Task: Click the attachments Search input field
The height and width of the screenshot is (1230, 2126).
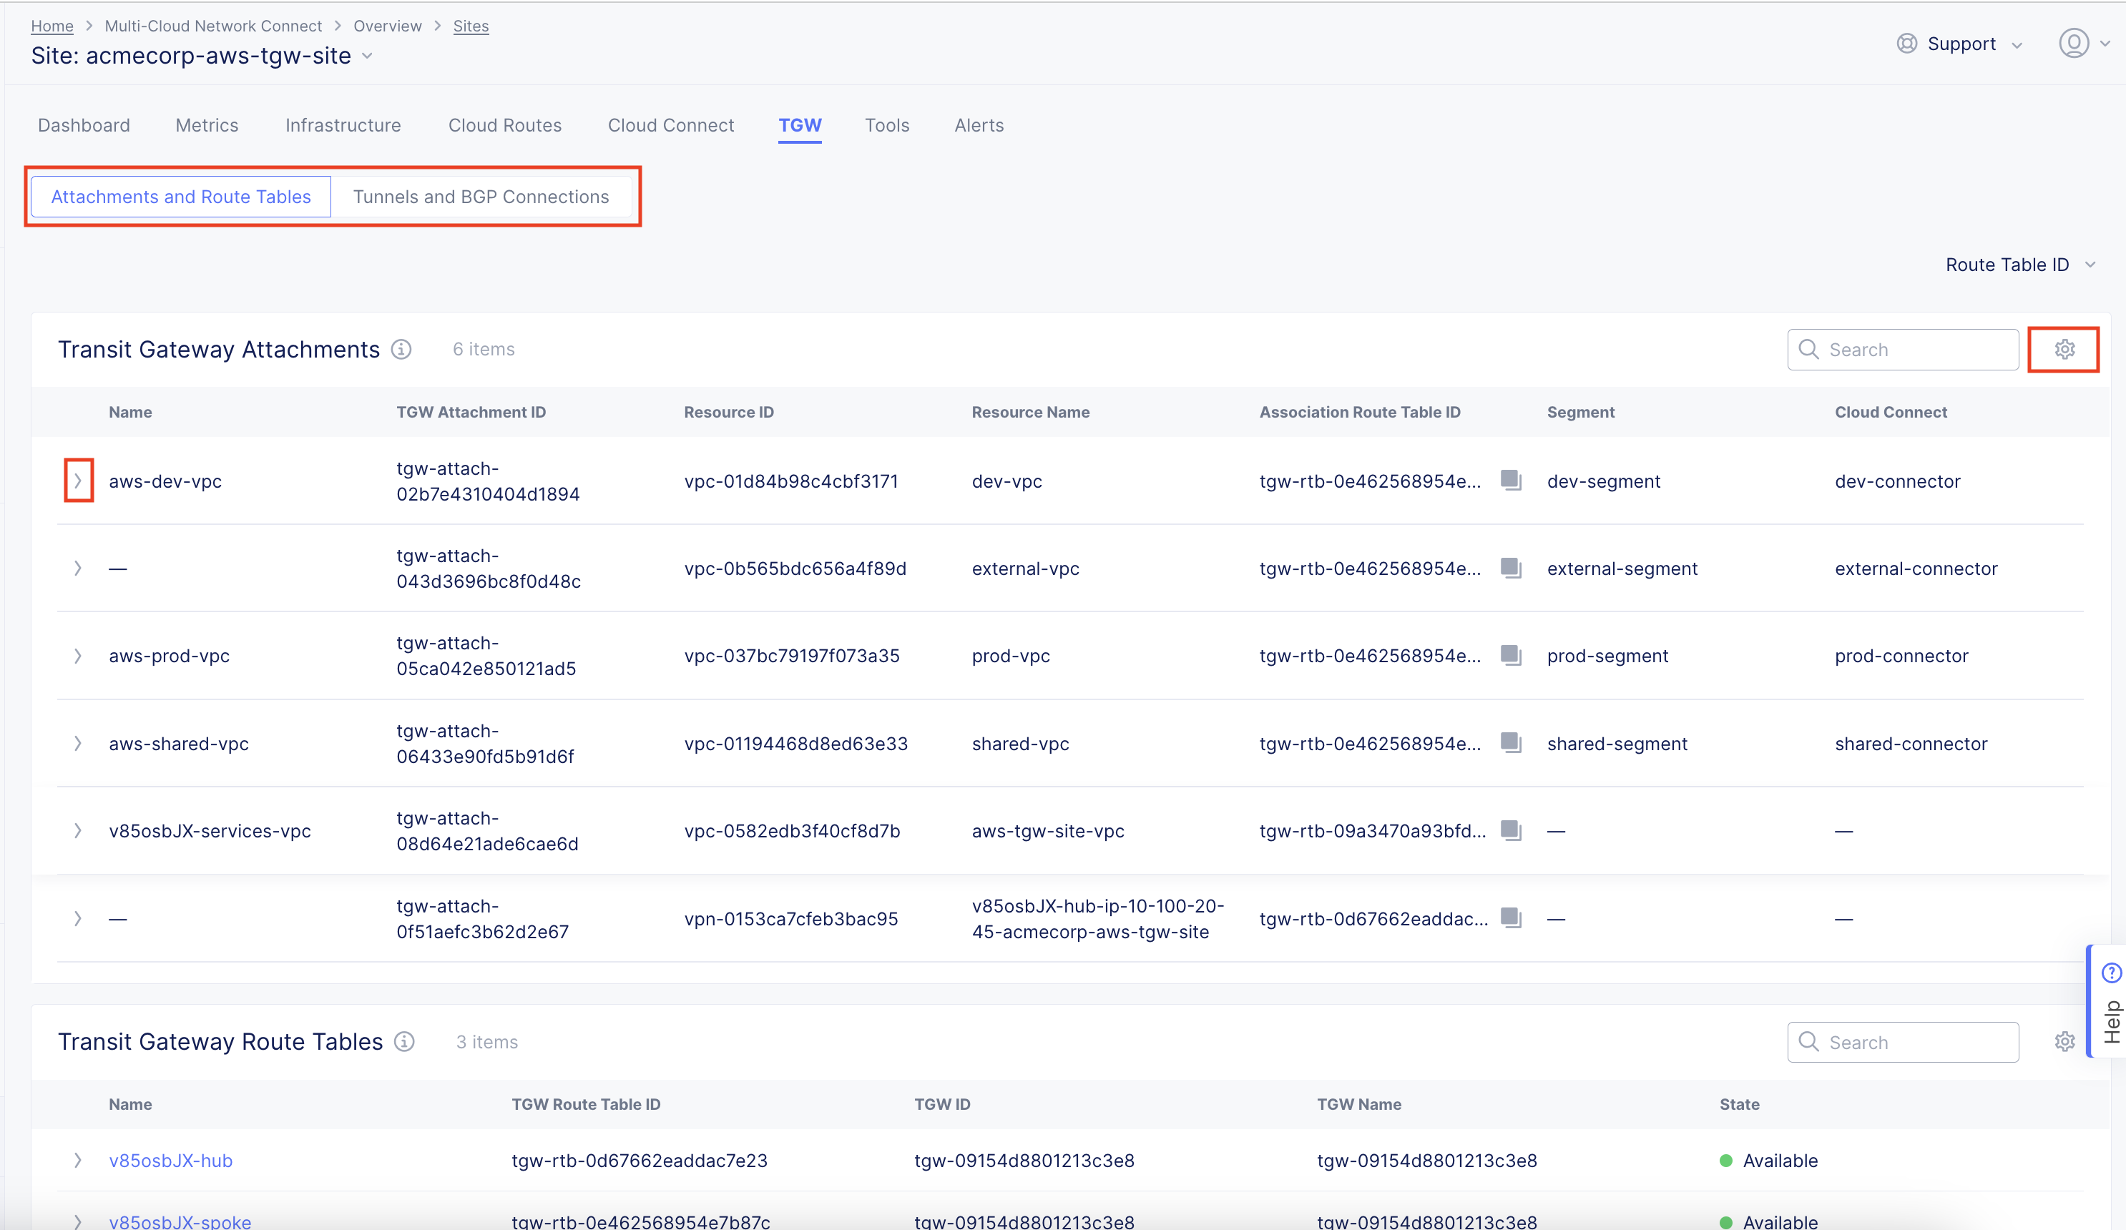Action: pyautogui.click(x=1902, y=348)
